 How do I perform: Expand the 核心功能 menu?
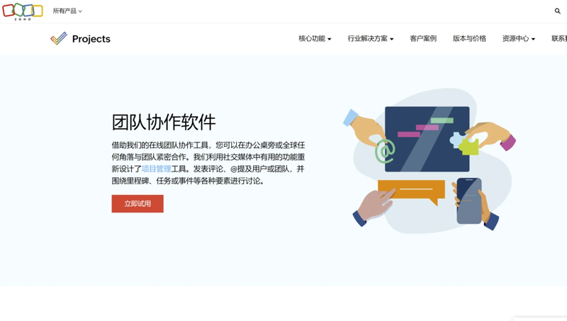tap(315, 38)
